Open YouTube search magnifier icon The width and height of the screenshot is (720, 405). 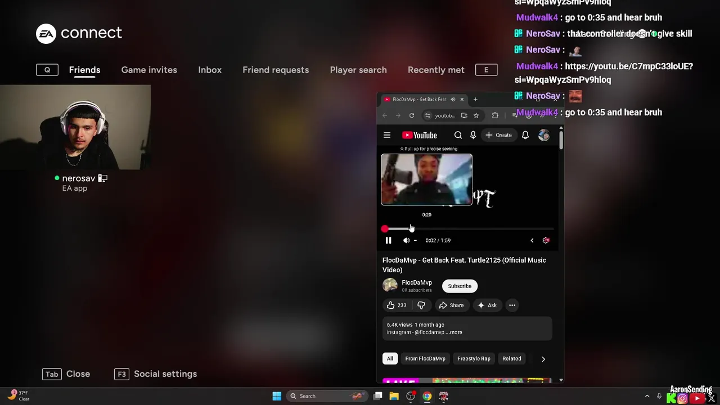pyautogui.click(x=458, y=135)
